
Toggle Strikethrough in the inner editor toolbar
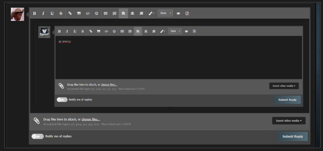pyautogui.click(x=83, y=31)
